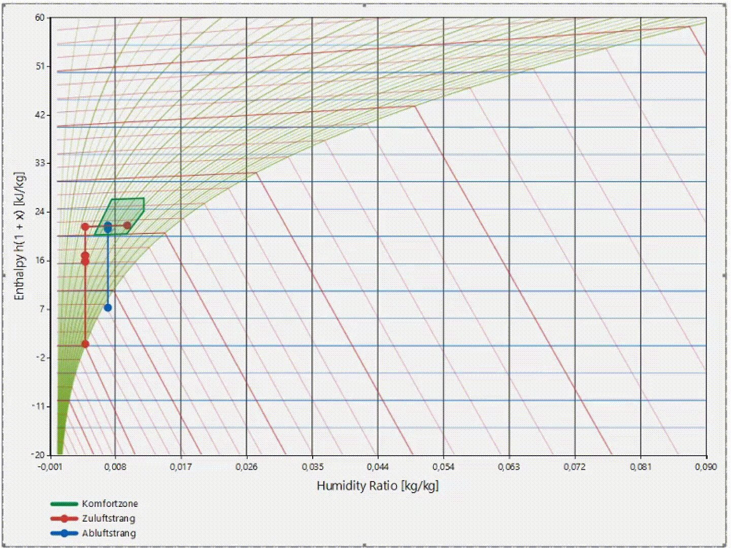
Task: Select the Abluftstrang label text
Action: pyautogui.click(x=109, y=533)
